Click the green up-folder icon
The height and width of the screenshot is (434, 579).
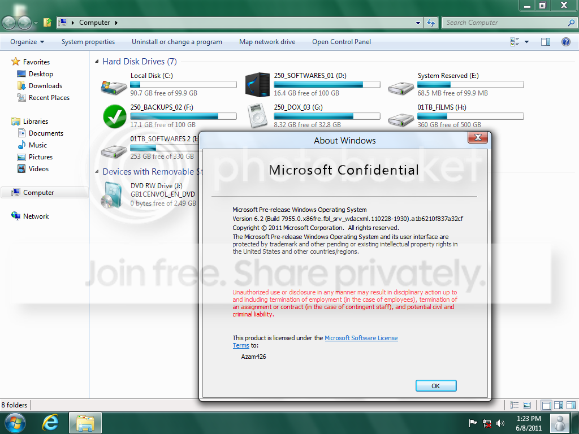pos(47,23)
